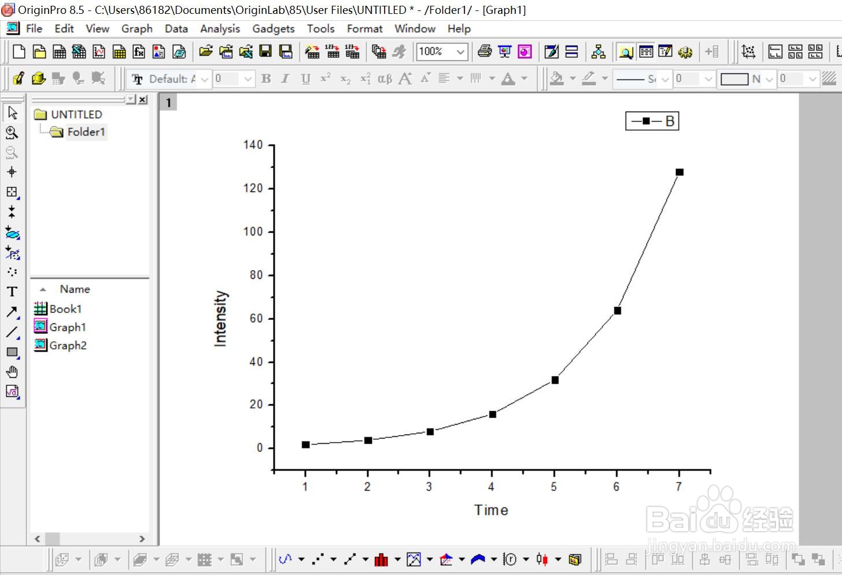Select the Zoom In tool

(12, 132)
